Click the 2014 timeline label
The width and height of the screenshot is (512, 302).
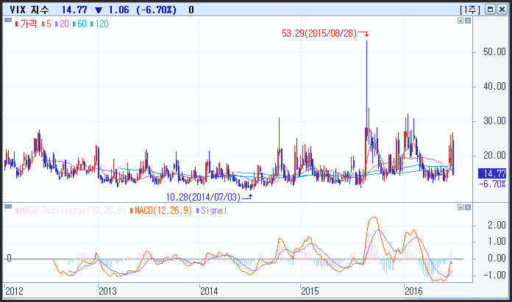pos(209,291)
